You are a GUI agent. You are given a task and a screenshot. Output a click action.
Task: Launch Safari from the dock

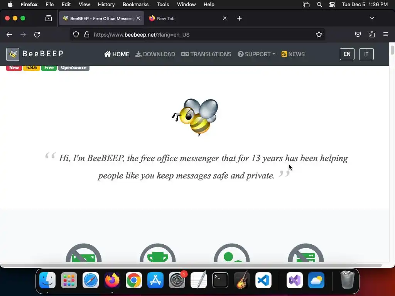(x=91, y=280)
